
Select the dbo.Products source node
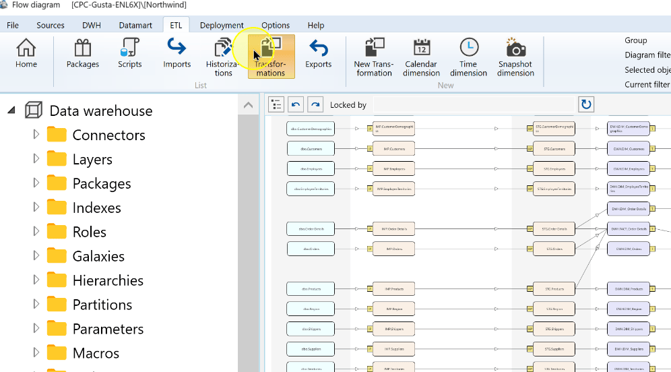311,289
